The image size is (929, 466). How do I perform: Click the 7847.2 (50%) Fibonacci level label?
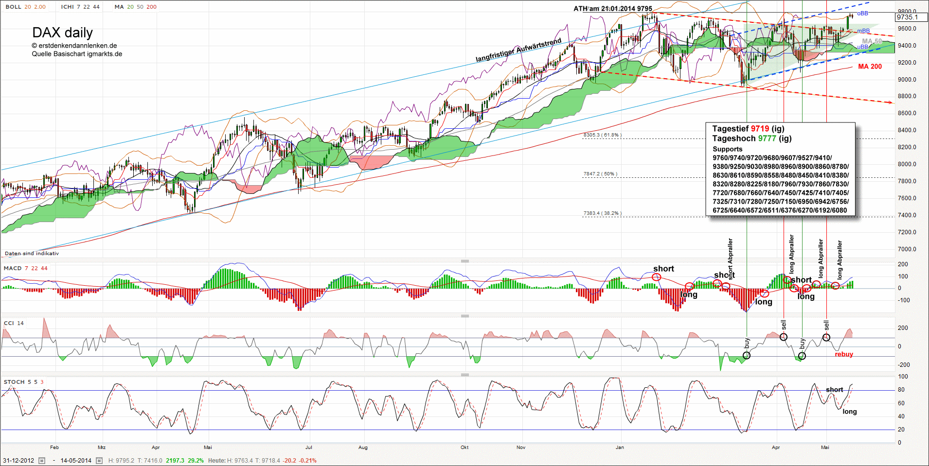pyautogui.click(x=600, y=173)
